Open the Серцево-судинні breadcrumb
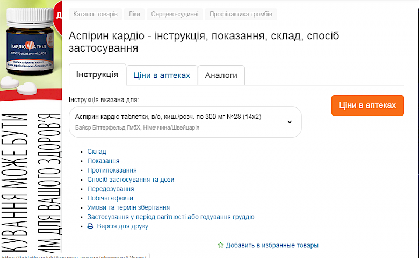Viewport: 419px width, 258px height. pyautogui.click(x=175, y=14)
